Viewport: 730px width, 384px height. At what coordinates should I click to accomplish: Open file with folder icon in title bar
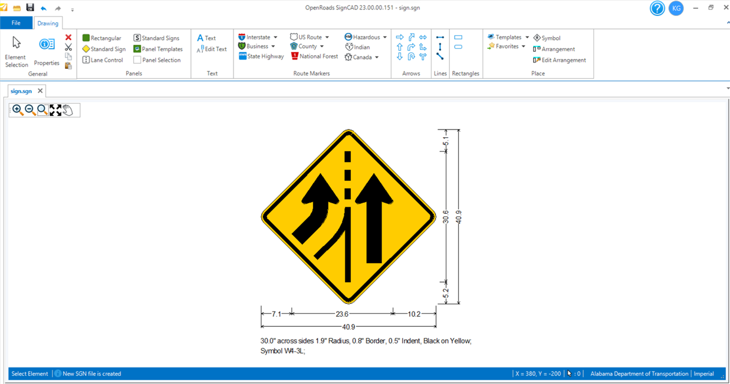(x=17, y=8)
